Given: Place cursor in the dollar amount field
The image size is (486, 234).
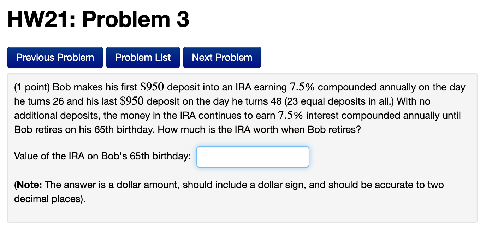Looking at the screenshot, I should [x=253, y=157].
